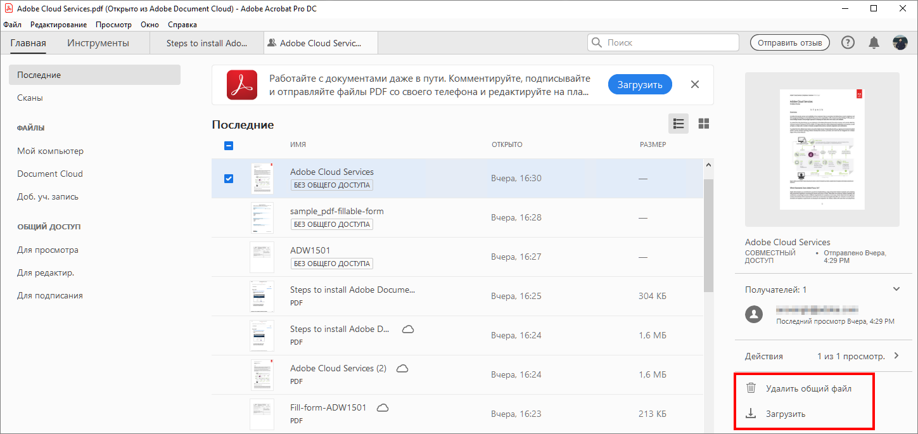Image resolution: width=918 pixels, height=434 pixels.
Task: Open the Редактирование menu
Action: (x=58, y=25)
